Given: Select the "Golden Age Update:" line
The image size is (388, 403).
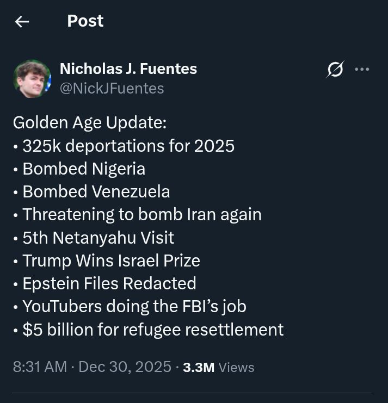Looking at the screenshot, I should point(90,122).
